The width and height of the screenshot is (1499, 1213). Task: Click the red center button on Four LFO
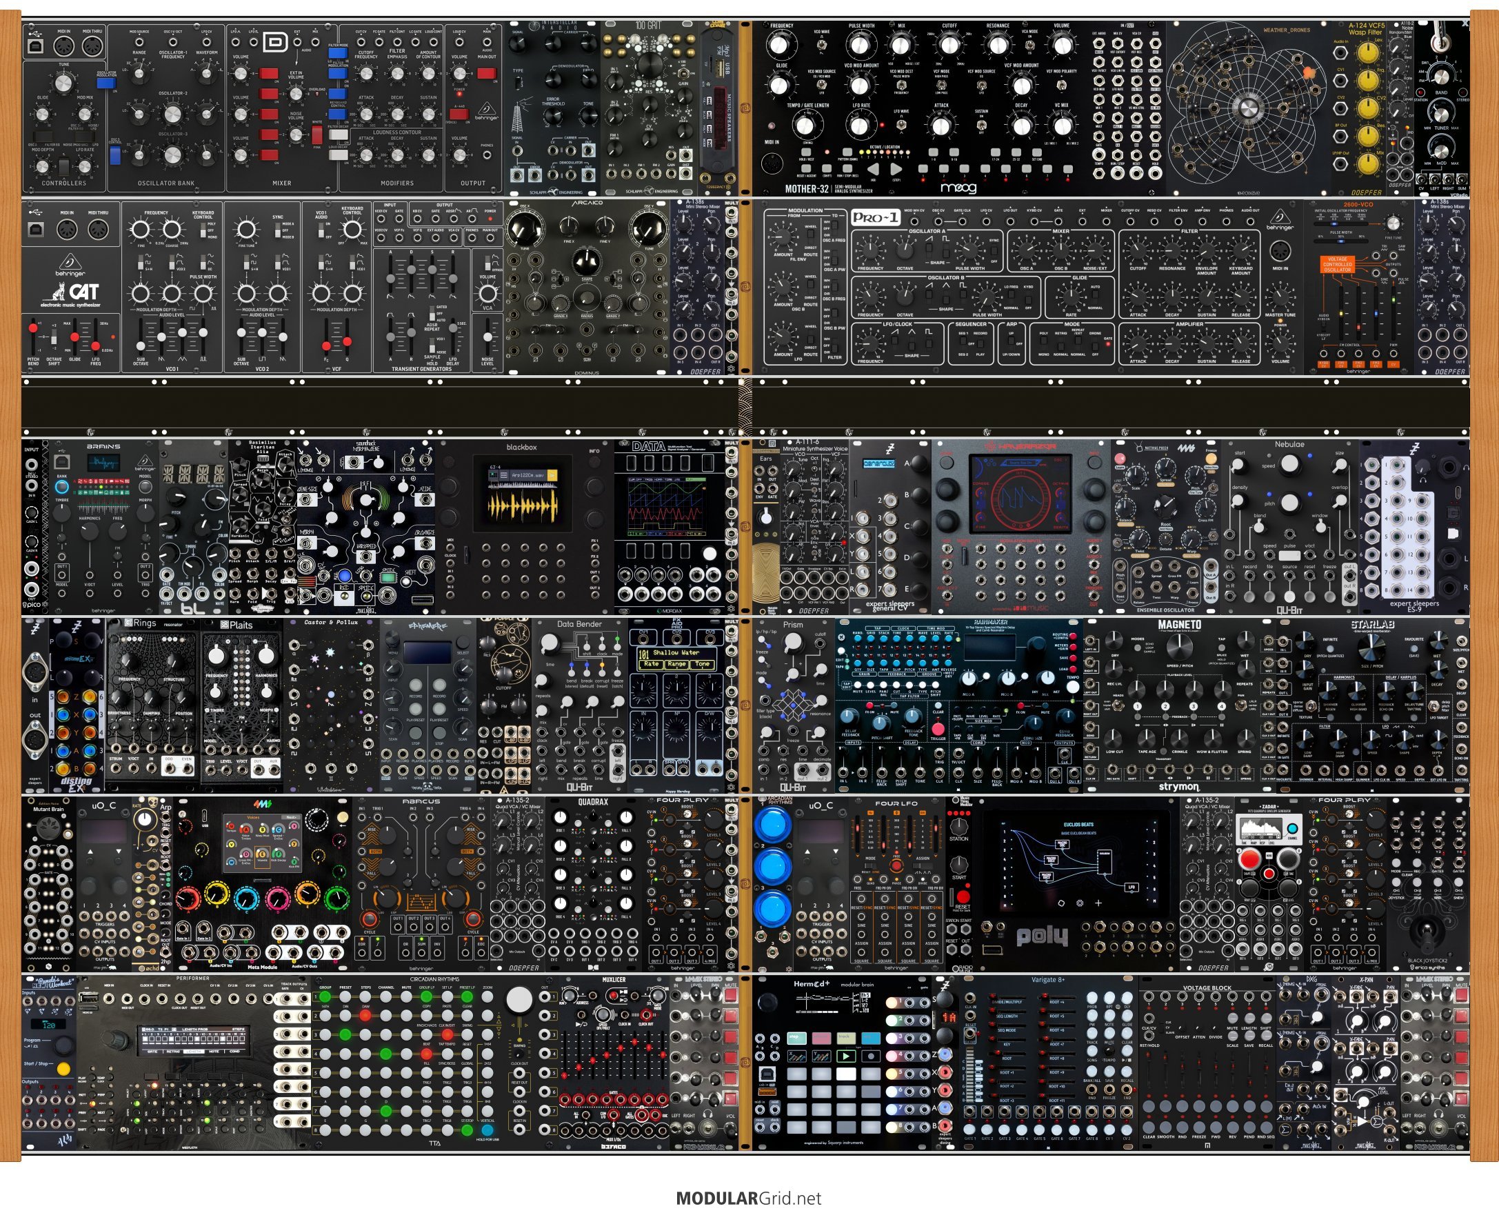(x=896, y=865)
